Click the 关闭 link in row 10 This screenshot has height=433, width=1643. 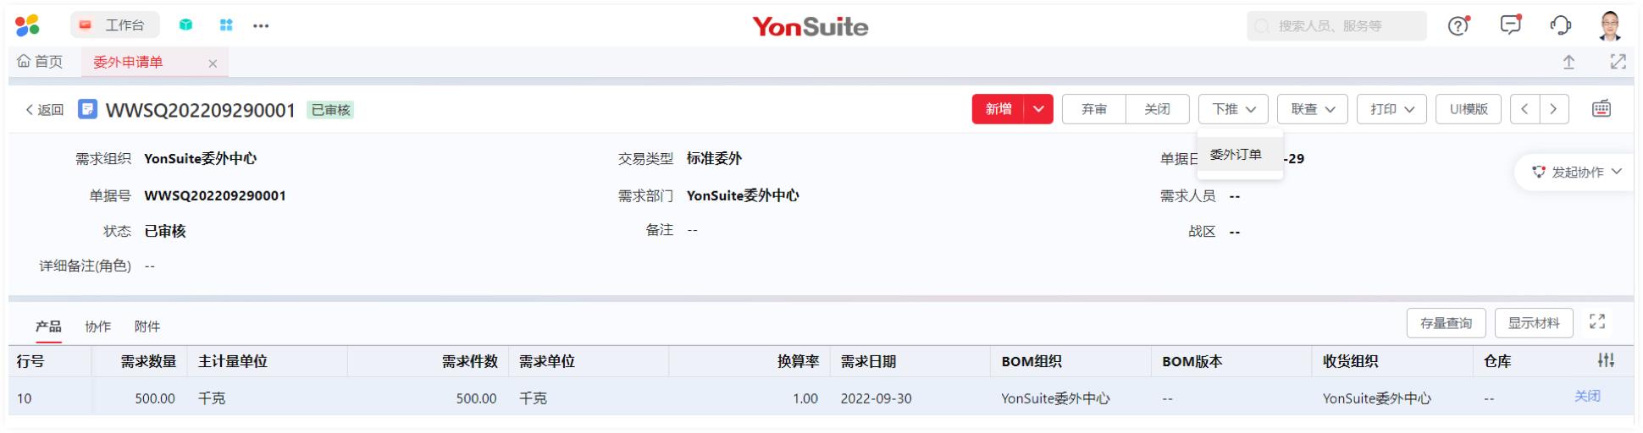click(1587, 396)
